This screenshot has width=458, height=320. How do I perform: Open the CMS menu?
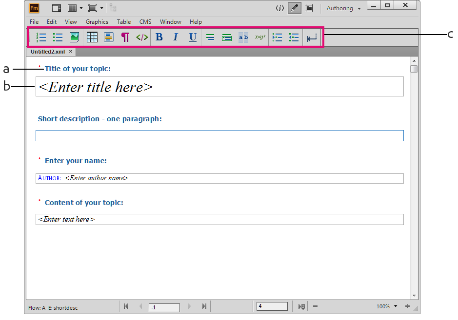click(x=145, y=21)
